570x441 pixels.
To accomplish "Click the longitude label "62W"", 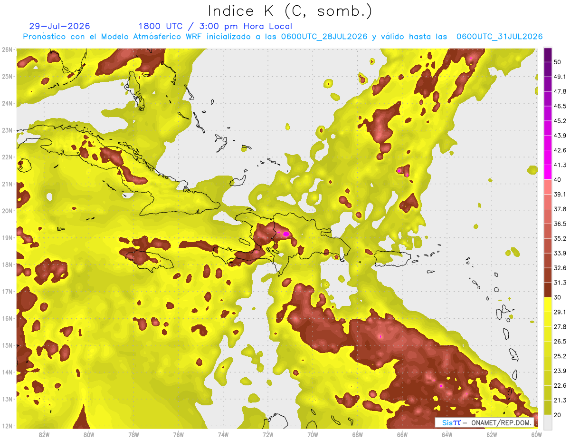I will [492, 435].
